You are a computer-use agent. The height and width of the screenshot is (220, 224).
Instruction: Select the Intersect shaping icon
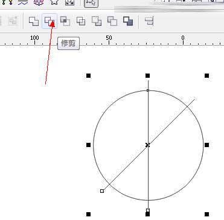click(x=65, y=21)
